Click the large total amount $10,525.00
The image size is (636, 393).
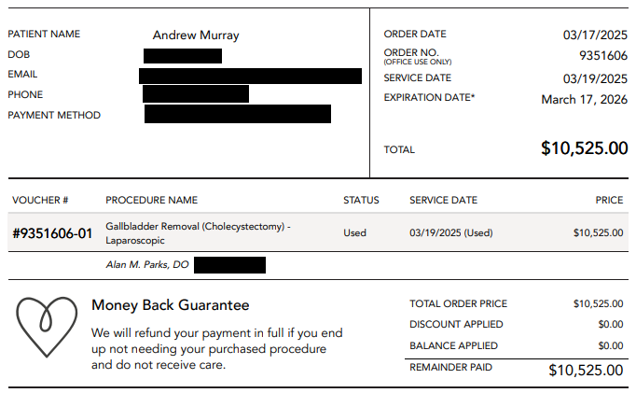tap(584, 148)
